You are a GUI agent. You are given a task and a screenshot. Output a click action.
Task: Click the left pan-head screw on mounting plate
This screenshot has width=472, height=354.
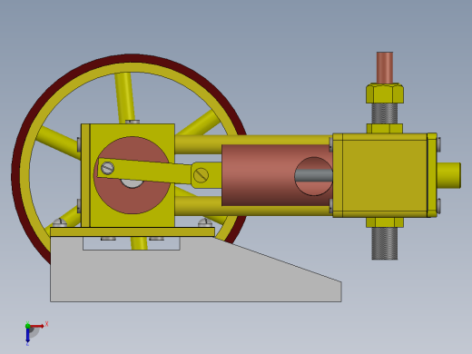(60, 223)
